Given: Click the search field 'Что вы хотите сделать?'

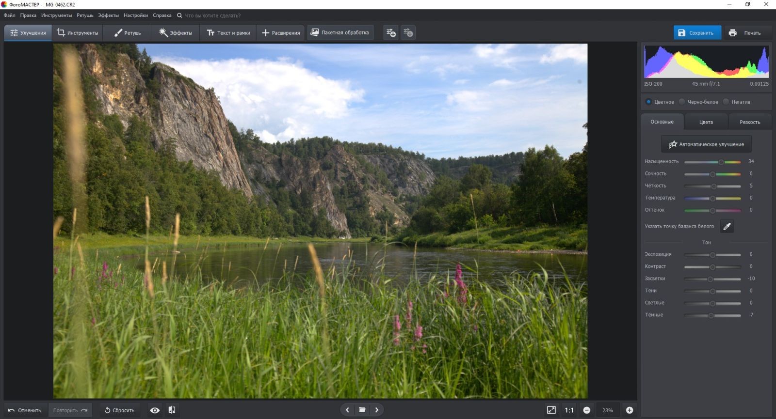Looking at the screenshot, I should tap(212, 16).
